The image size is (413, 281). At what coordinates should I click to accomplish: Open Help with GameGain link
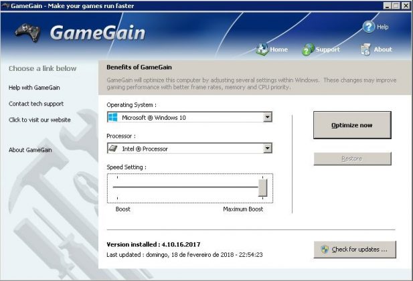tap(34, 88)
